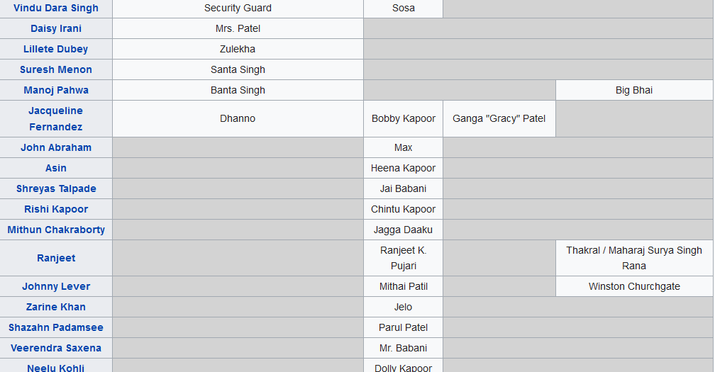Click the Neelu Kohli link
This screenshot has width=715, height=372.
point(56,368)
